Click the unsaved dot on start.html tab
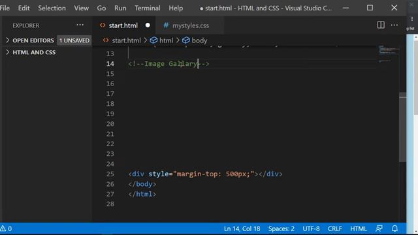 click(148, 25)
